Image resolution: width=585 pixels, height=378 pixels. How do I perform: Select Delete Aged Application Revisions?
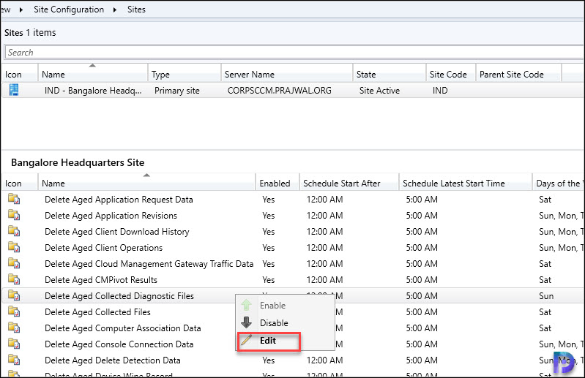coord(111,216)
